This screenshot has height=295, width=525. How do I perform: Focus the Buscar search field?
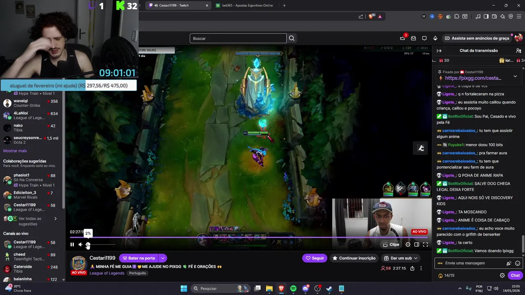(238, 39)
